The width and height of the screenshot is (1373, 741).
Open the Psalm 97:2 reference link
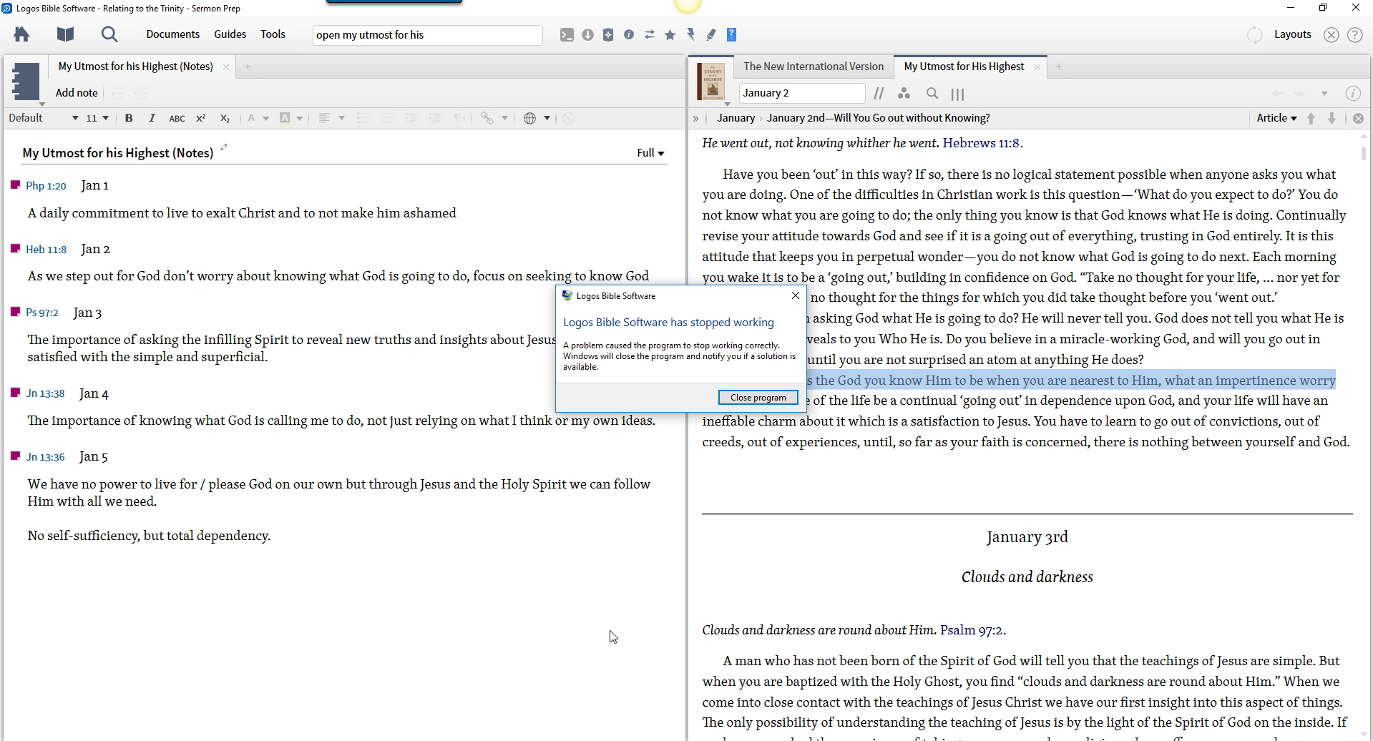(971, 630)
